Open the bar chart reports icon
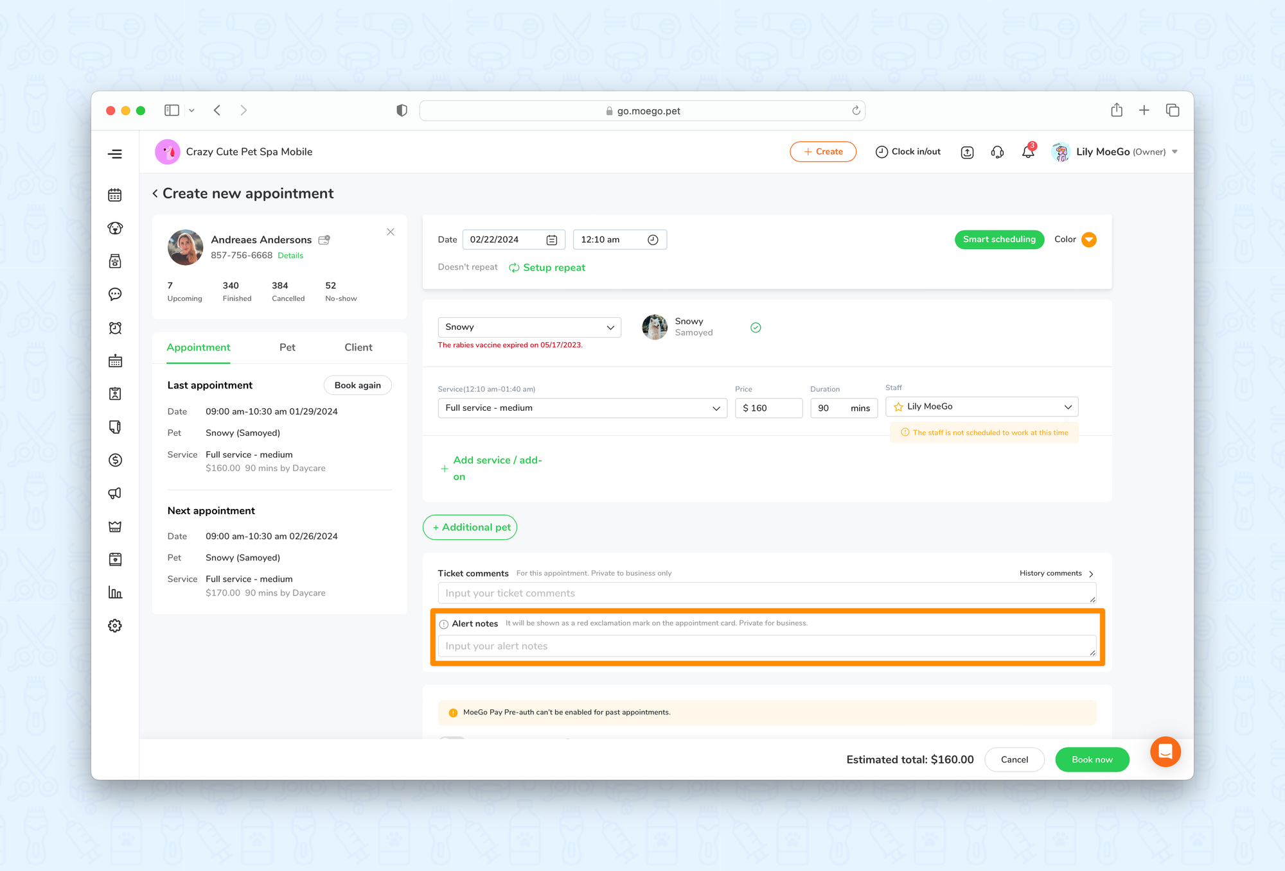 point(115,592)
